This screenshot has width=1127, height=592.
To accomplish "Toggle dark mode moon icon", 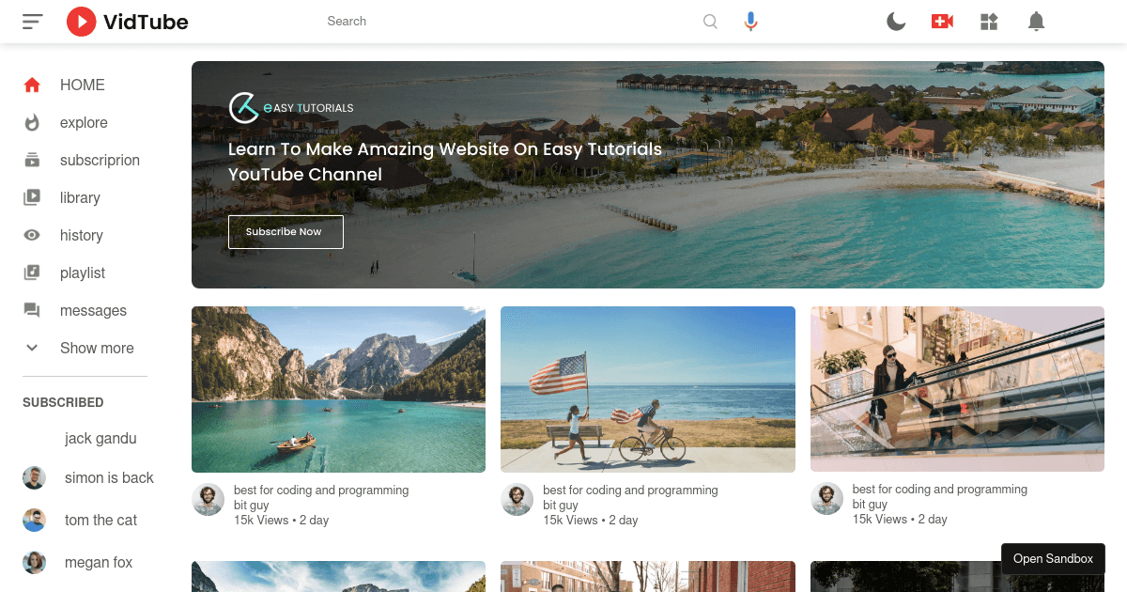I will [896, 22].
